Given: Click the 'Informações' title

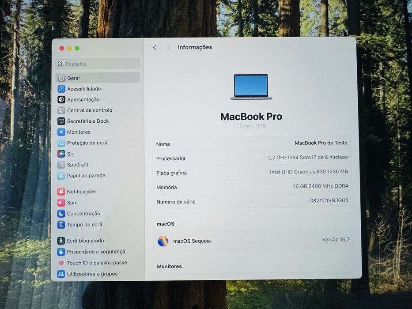Looking at the screenshot, I should [195, 47].
